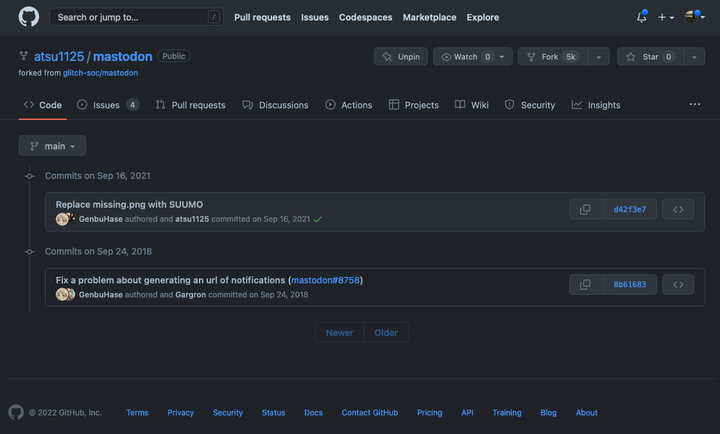Open commit hash link 8b61683

(x=630, y=285)
